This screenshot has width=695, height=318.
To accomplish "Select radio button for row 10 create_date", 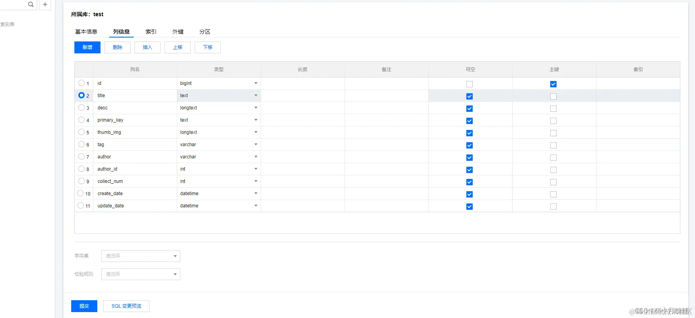I will (x=80, y=193).
